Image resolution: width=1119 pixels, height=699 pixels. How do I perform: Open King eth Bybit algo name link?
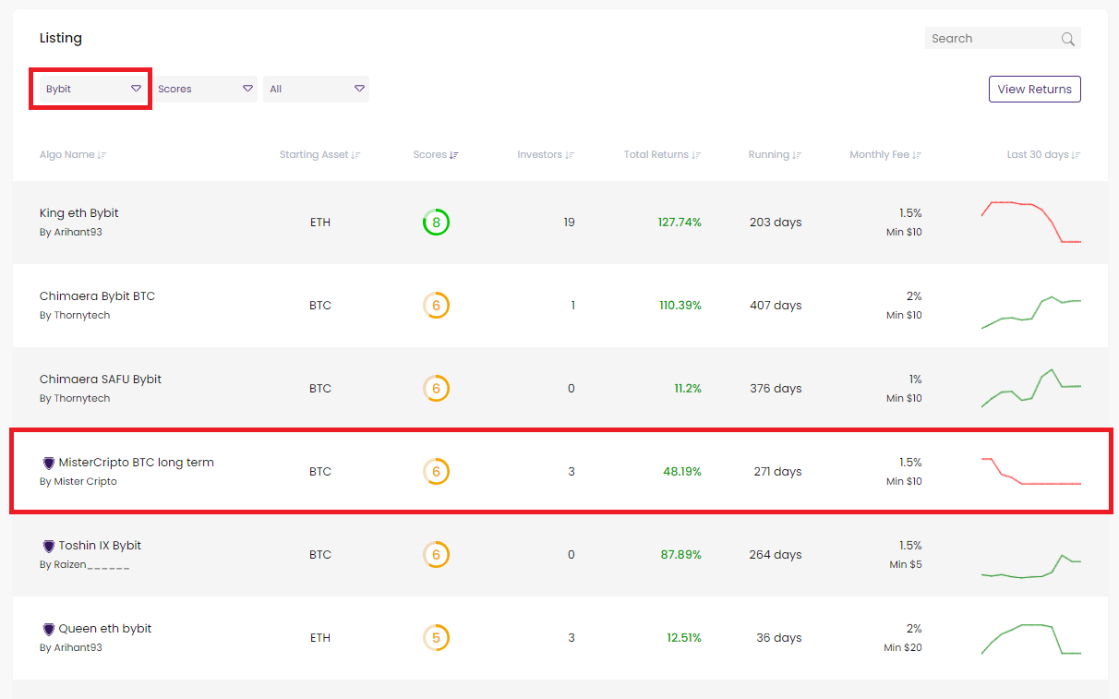click(x=79, y=213)
